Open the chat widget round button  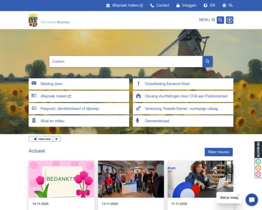(x=252, y=200)
